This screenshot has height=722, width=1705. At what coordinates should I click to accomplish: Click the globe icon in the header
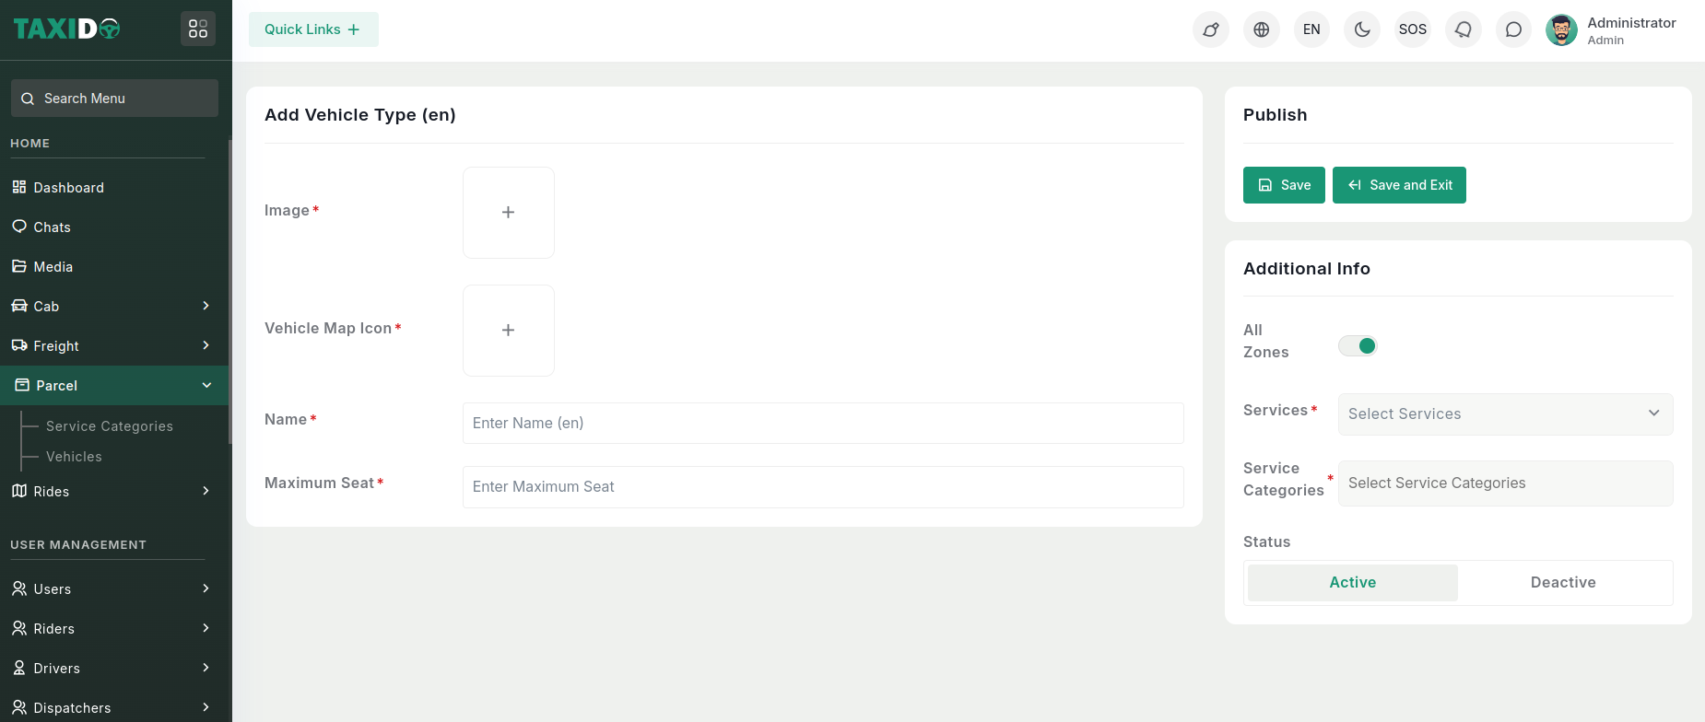pyautogui.click(x=1262, y=29)
